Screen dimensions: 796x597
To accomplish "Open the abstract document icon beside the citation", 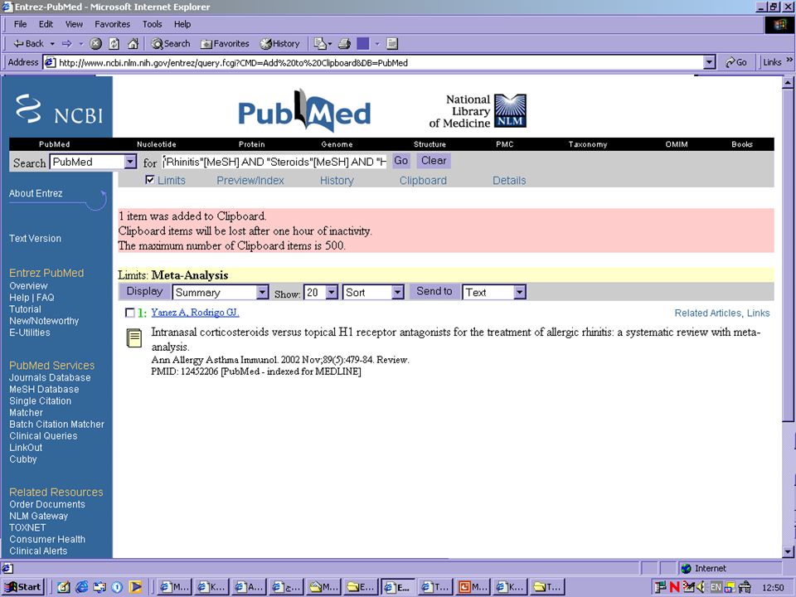I will (134, 338).
